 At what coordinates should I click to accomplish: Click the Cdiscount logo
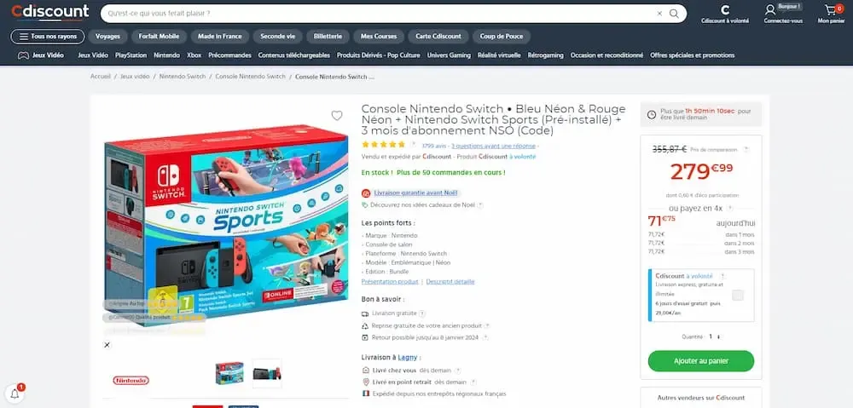50,12
